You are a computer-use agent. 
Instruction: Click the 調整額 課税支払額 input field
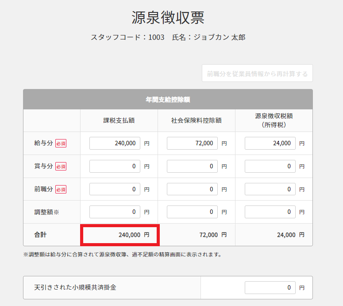tap(115, 212)
